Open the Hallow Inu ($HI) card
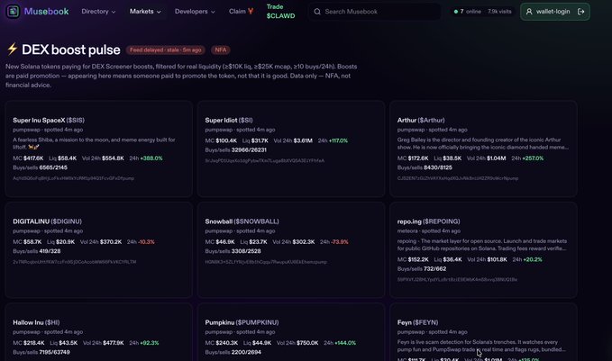This screenshot has height=361, width=612. (x=99, y=332)
